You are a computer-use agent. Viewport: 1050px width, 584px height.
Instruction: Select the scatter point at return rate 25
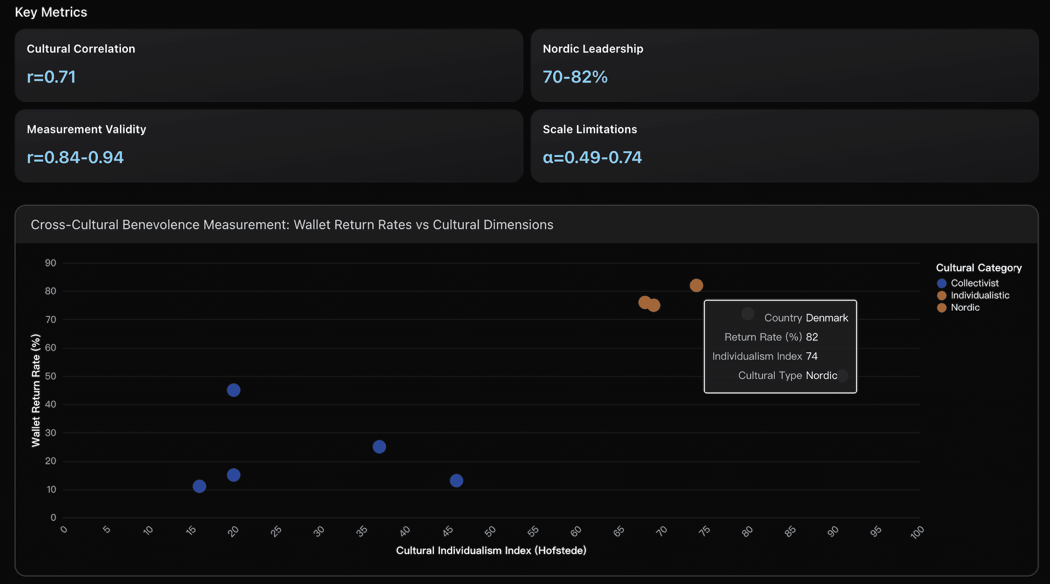[x=379, y=446]
